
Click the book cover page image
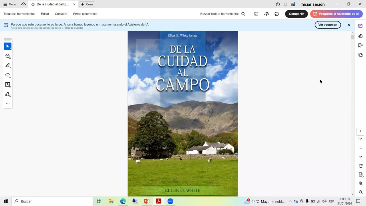[x=183, y=114]
